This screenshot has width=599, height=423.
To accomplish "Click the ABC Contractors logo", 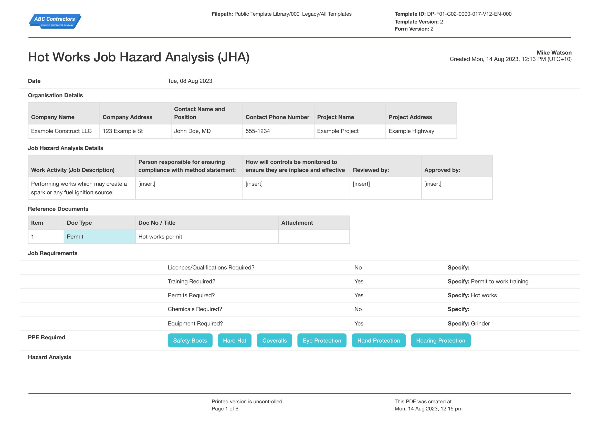I will pos(55,21).
